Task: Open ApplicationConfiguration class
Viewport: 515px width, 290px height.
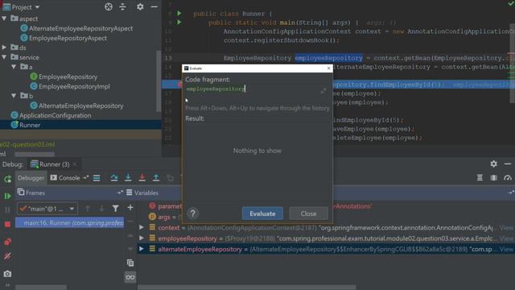Action: (x=55, y=115)
